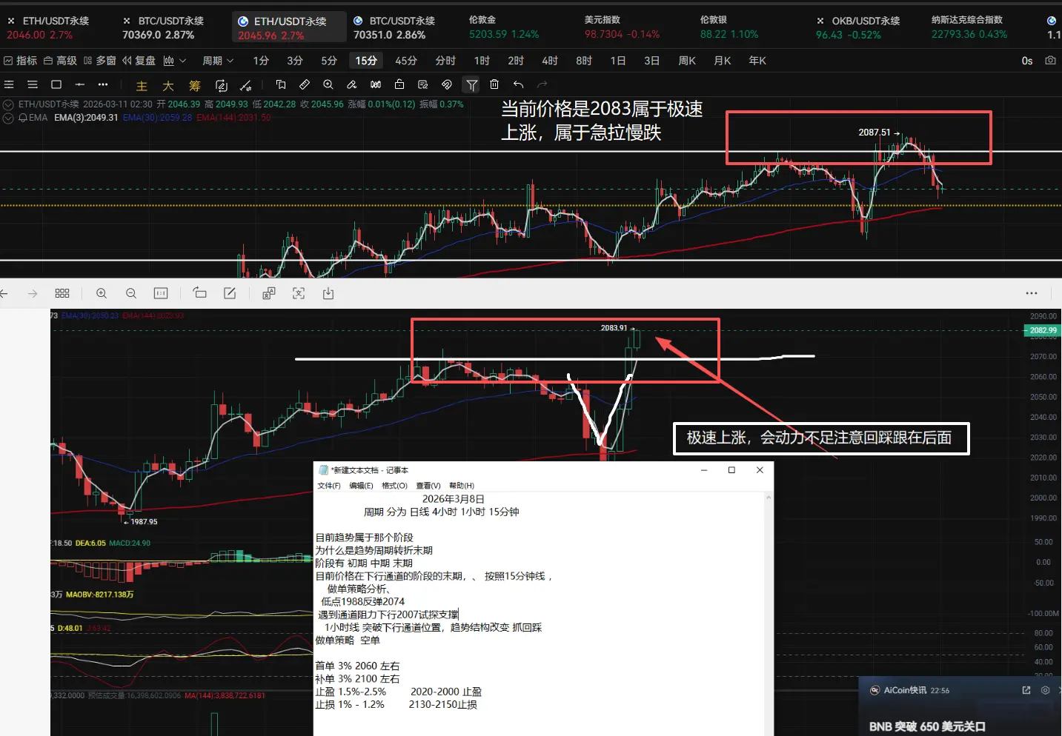1062x736 pixels.
Task: Take a chart snapshot with camera icon
Action: pos(1050,61)
